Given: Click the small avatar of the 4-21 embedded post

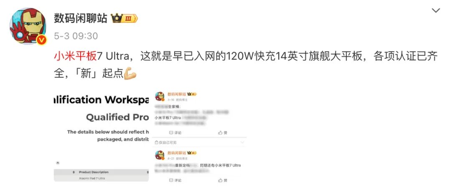Looking at the screenshot, I should tap(160, 155).
